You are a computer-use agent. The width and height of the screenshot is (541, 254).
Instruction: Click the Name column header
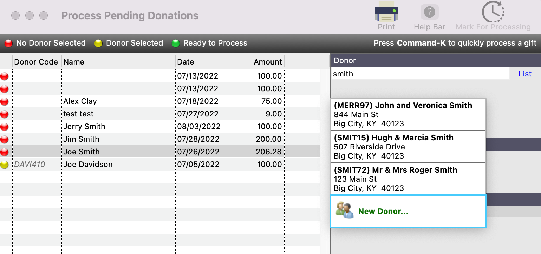click(74, 62)
